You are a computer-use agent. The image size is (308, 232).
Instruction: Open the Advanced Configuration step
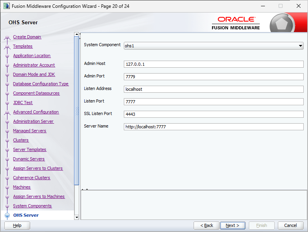pyautogui.click(x=36, y=112)
